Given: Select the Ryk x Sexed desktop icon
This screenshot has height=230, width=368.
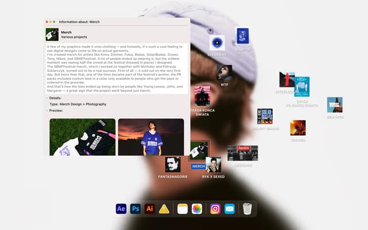Looking at the screenshot, I should coord(213,165).
